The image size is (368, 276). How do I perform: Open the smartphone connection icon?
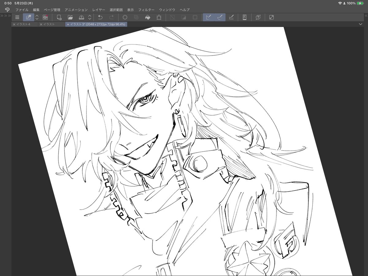click(244, 17)
